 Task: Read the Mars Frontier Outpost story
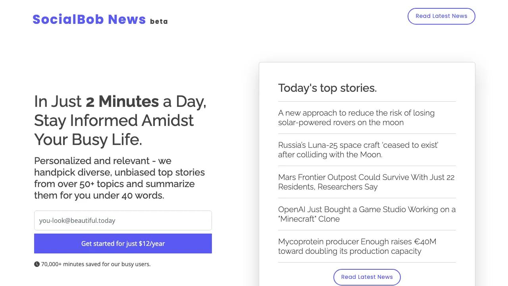click(x=366, y=182)
